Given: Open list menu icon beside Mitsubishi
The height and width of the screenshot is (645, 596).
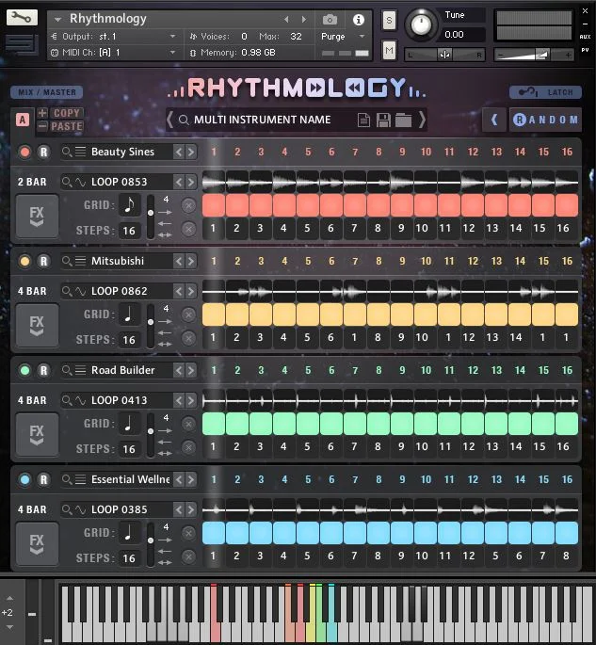Looking at the screenshot, I should (x=81, y=261).
